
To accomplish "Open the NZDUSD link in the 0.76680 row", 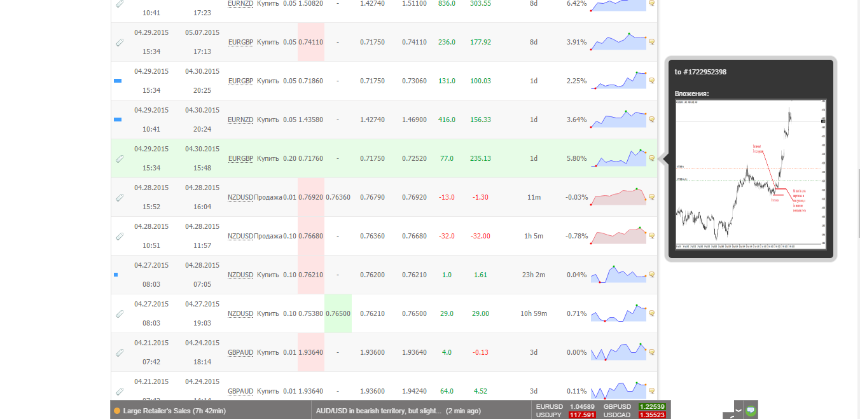I will [240, 236].
